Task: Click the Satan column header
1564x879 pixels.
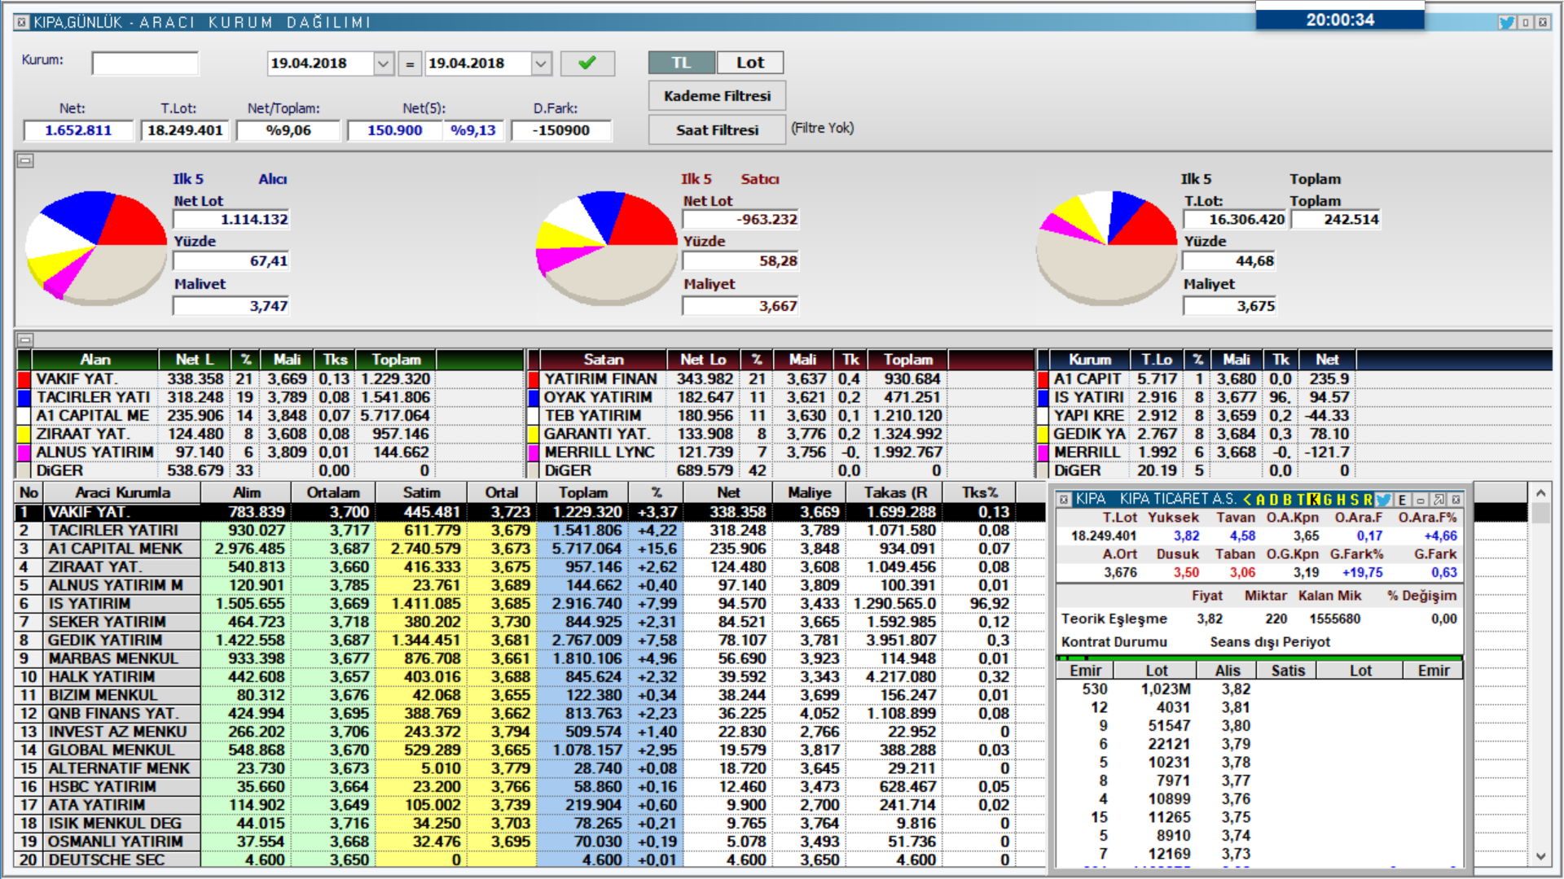Action: [603, 359]
